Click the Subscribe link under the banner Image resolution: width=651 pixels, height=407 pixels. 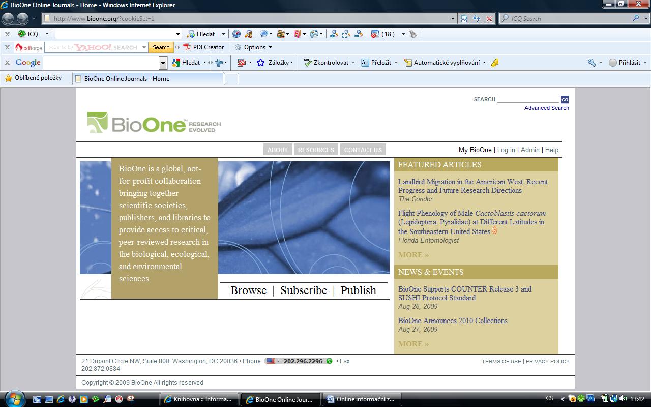click(304, 290)
